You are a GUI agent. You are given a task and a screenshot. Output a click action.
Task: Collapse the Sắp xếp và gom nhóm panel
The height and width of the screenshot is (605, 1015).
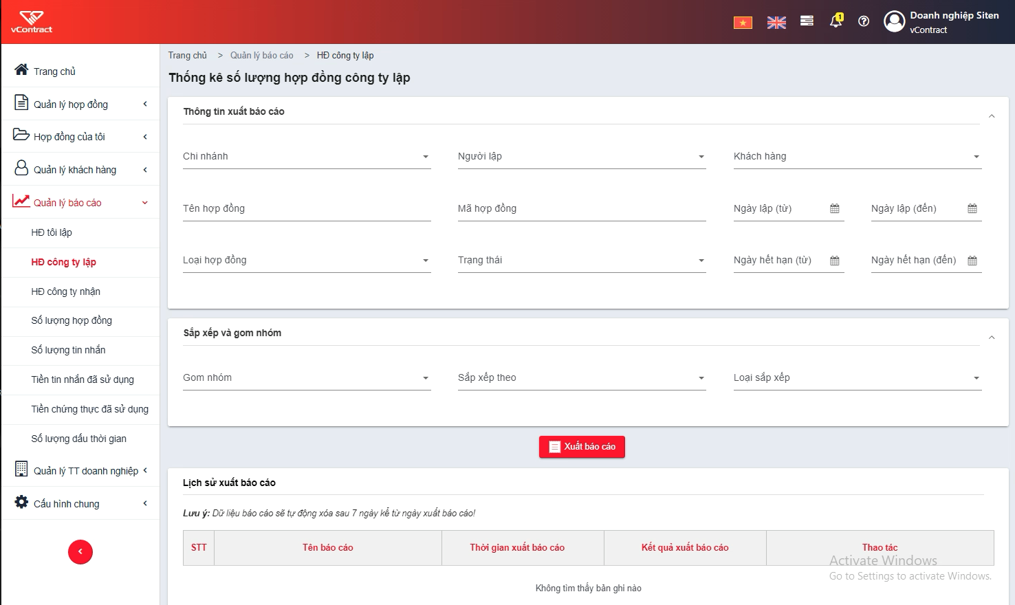[992, 338]
